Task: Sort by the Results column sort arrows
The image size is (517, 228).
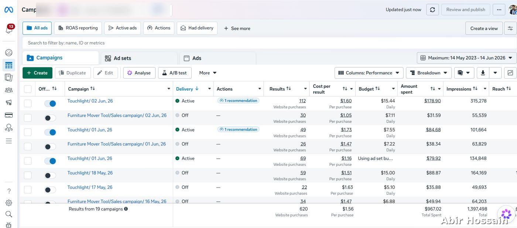Action: tap(289, 89)
